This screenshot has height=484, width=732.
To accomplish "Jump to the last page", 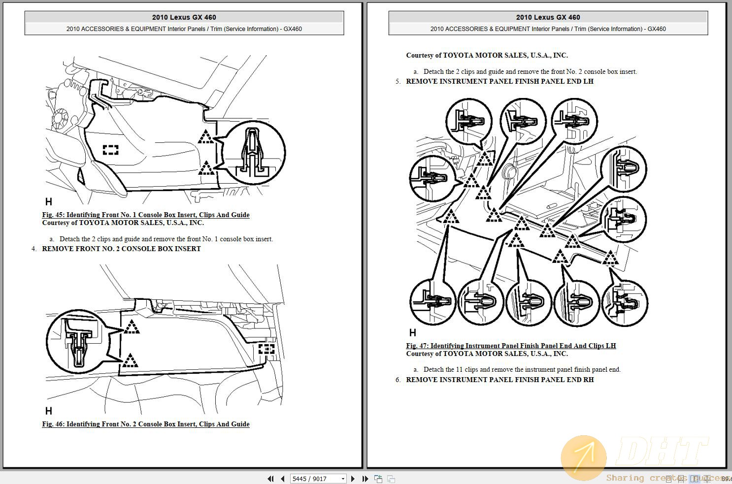I will (365, 479).
